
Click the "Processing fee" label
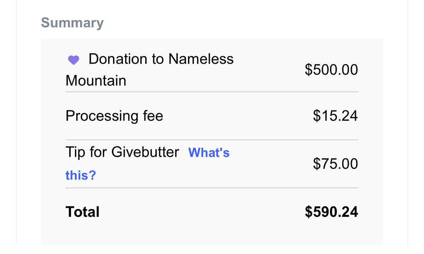pos(114,116)
